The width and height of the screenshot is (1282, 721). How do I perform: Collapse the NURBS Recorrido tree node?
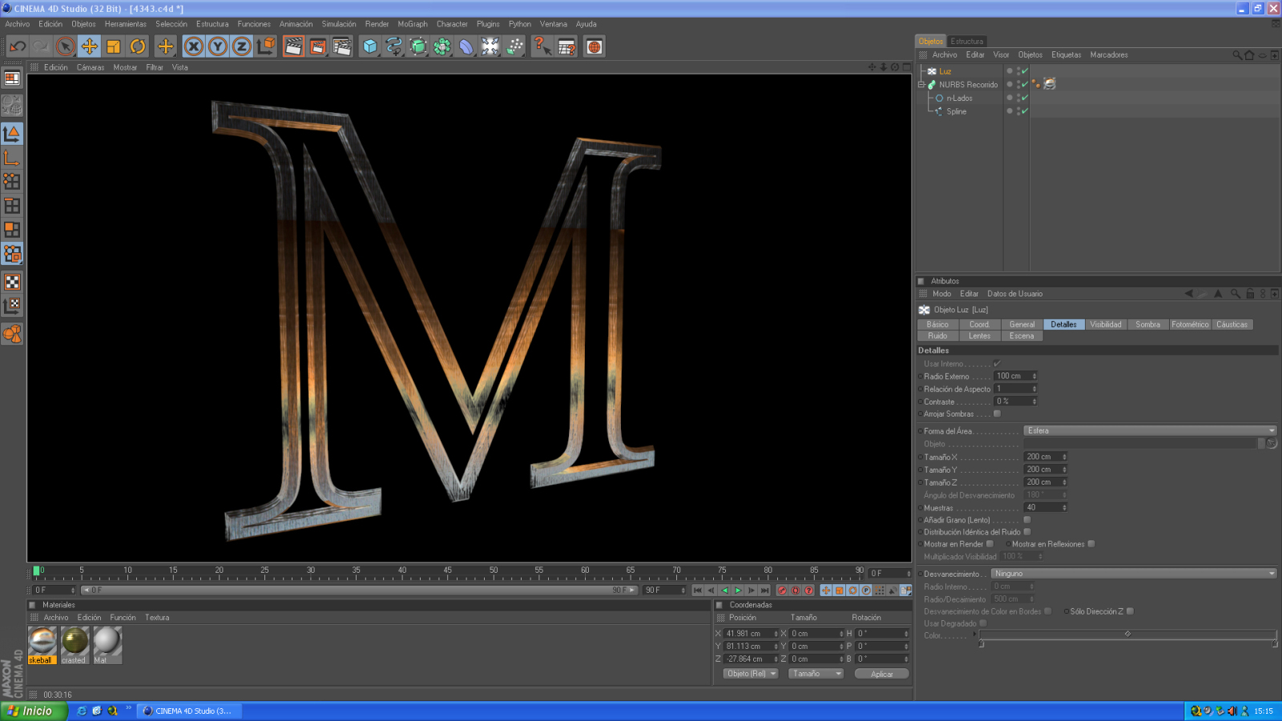[921, 84]
